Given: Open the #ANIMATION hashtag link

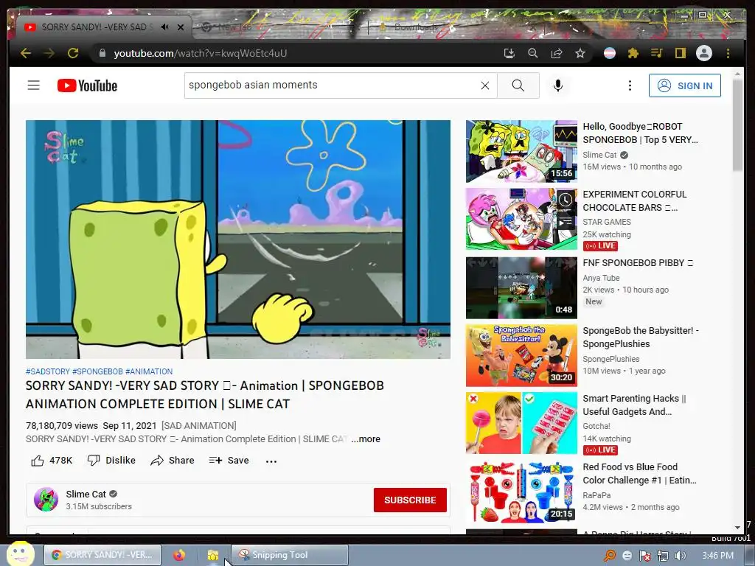Looking at the screenshot, I should [x=149, y=371].
